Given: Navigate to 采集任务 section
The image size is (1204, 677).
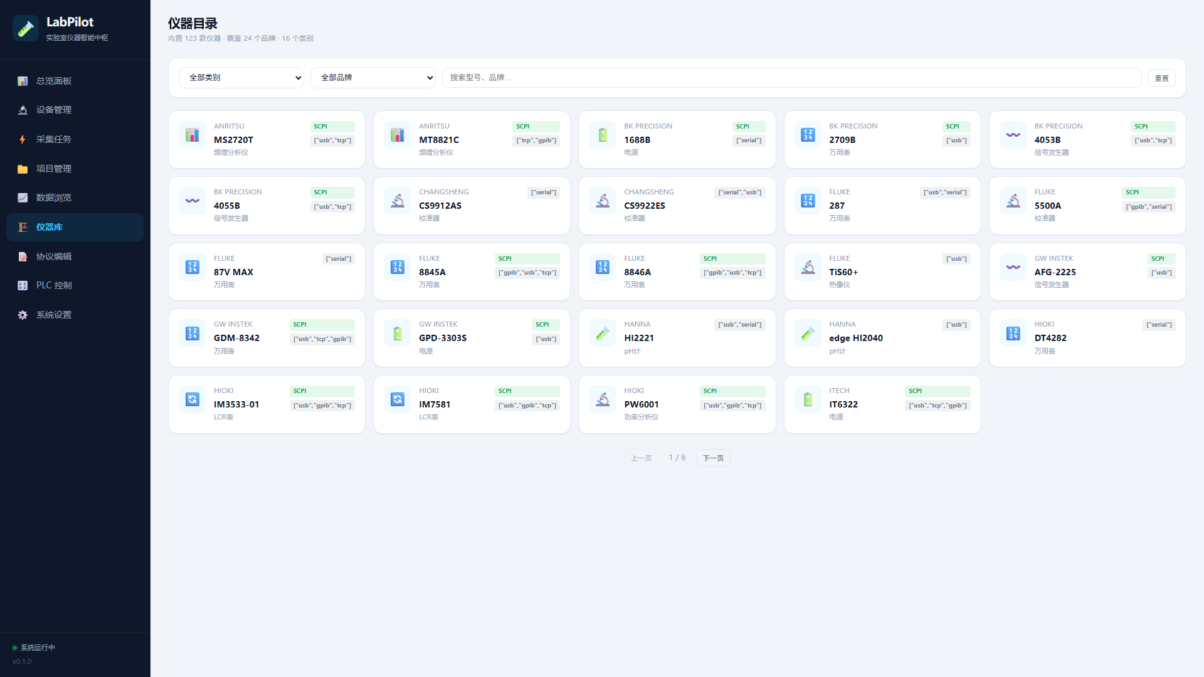Looking at the screenshot, I should [75, 139].
